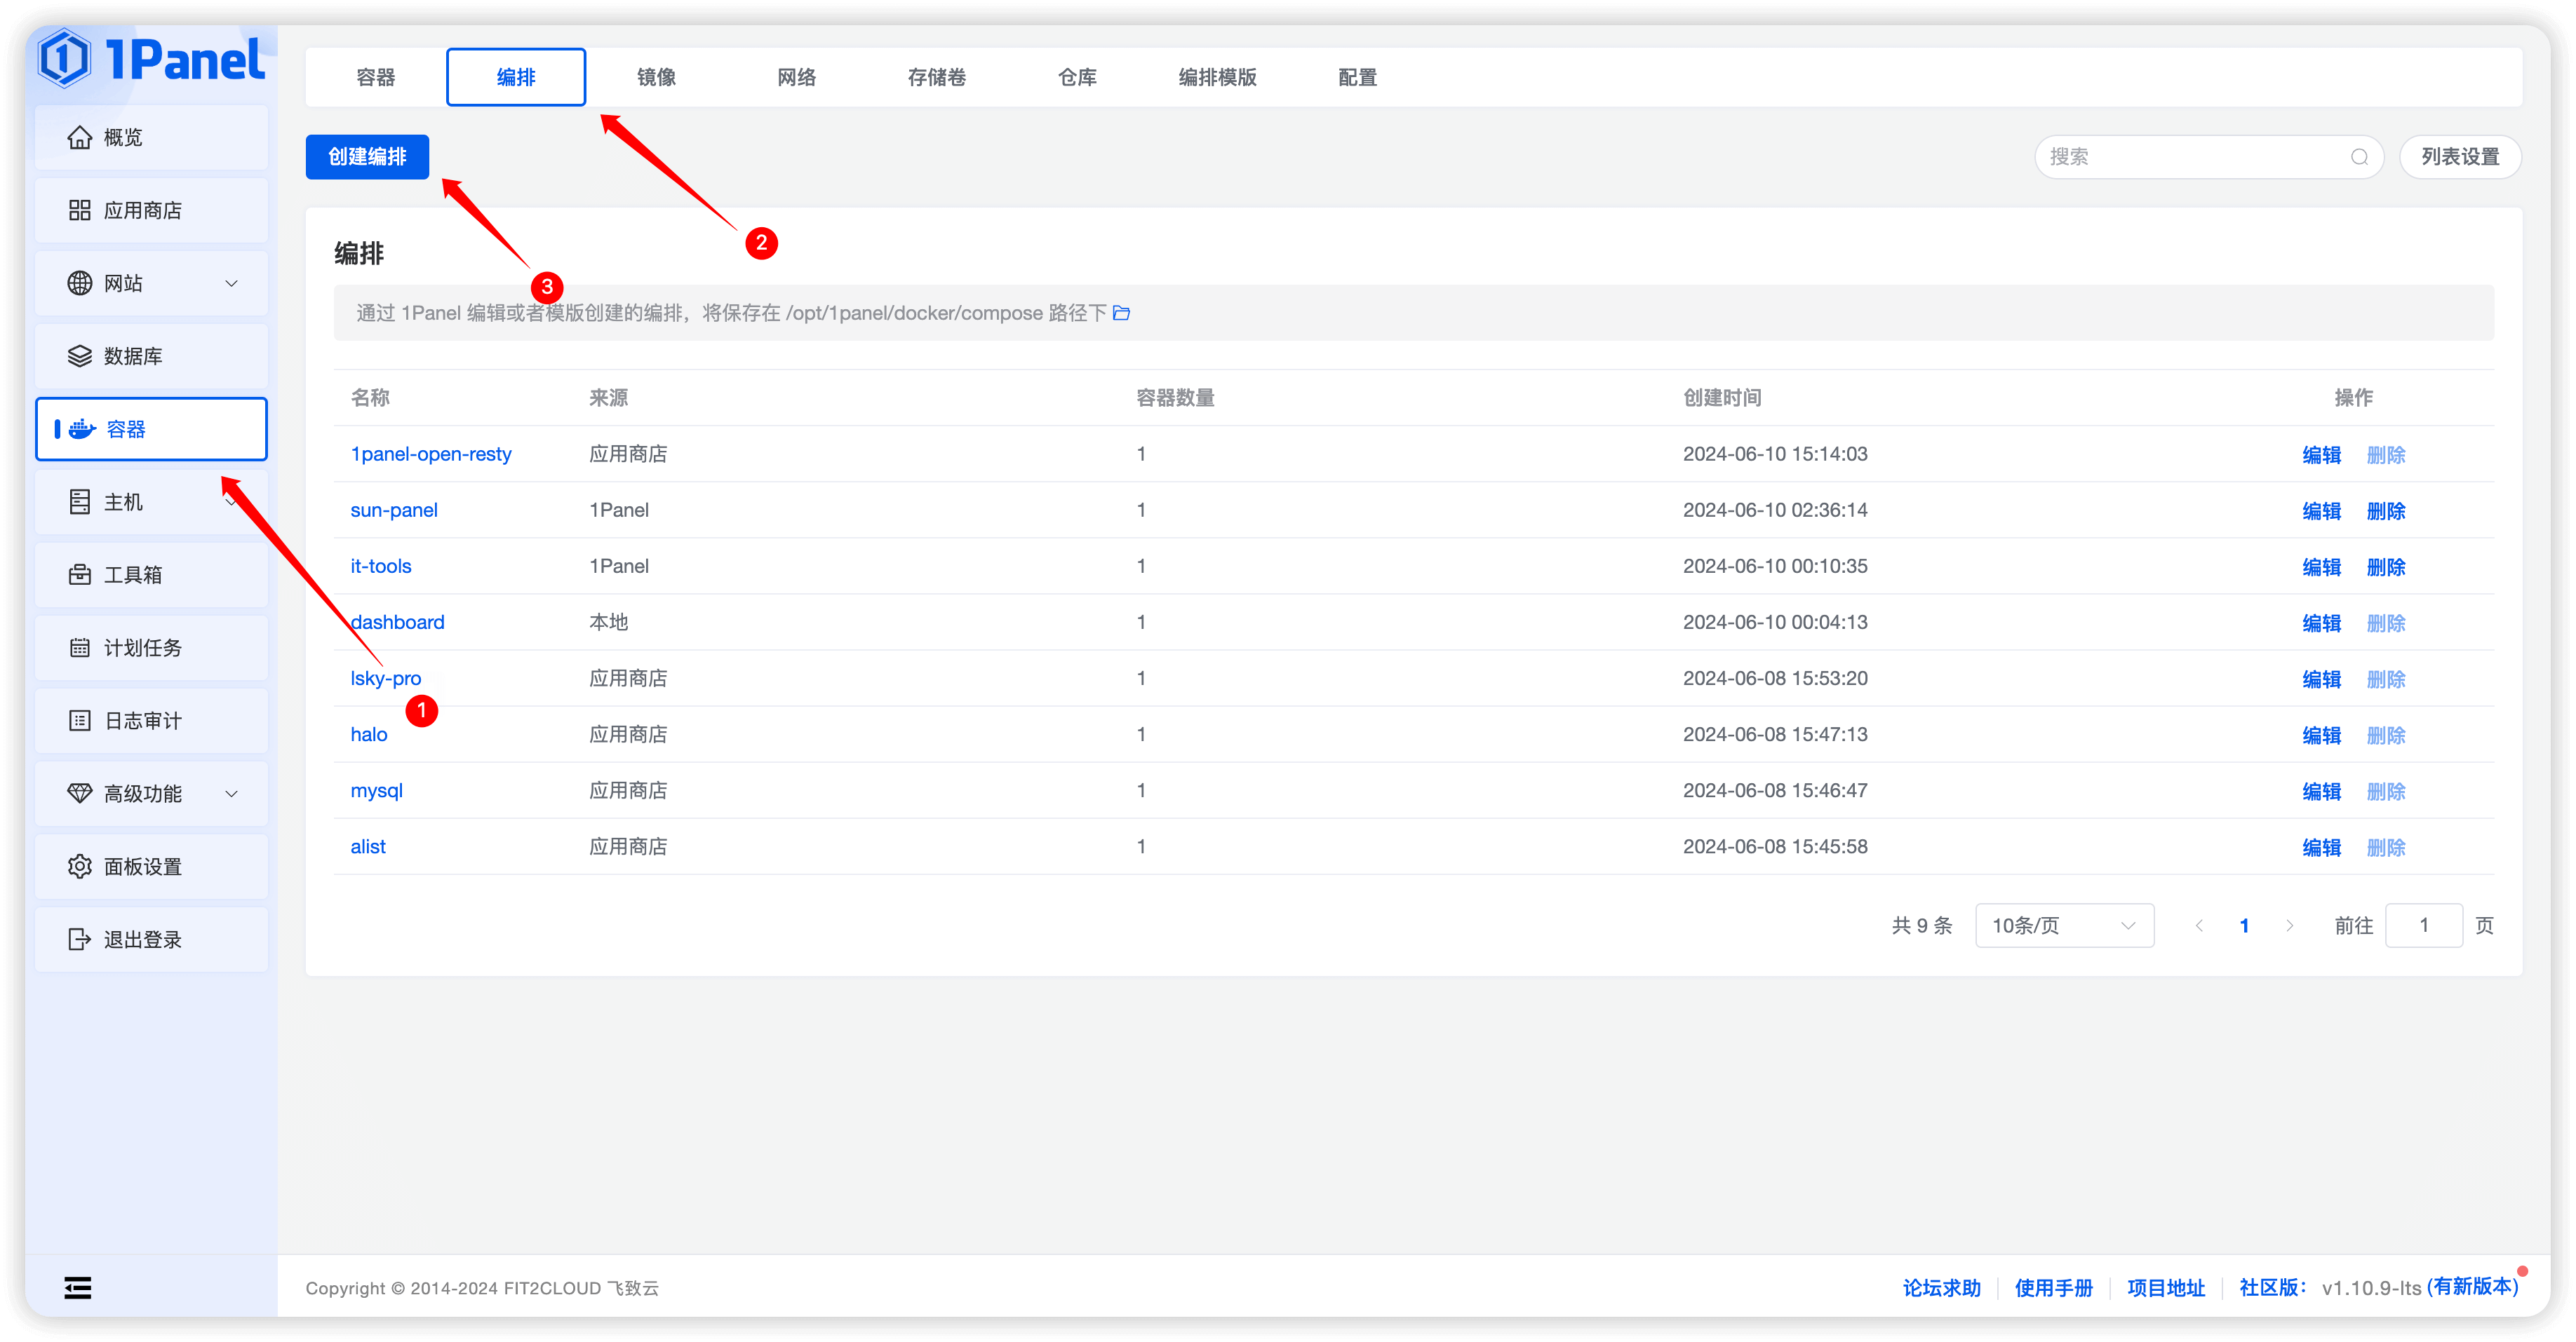
Task: Open the 项目地址 footer link
Action: tap(2165, 1288)
